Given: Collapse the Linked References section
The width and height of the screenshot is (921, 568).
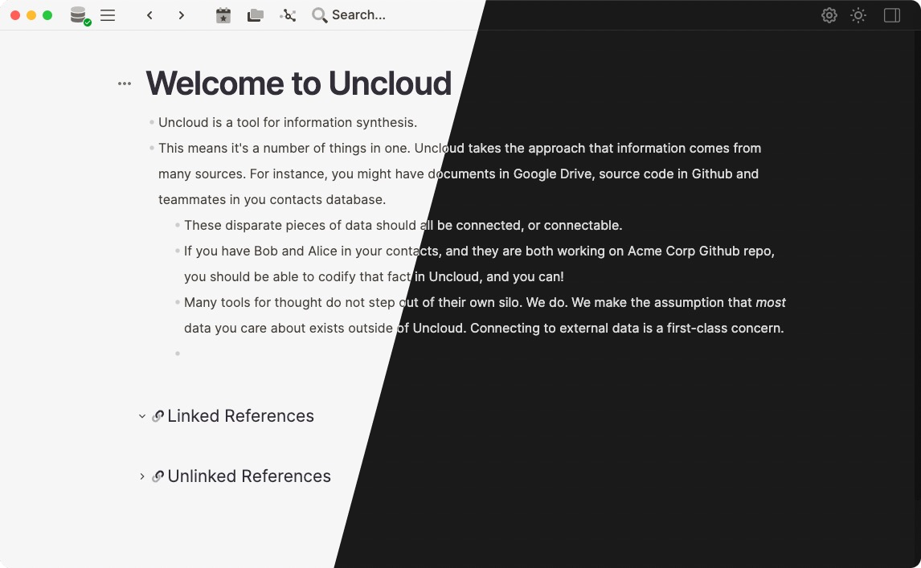Looking at the screenshot, I should pos(142,416).
